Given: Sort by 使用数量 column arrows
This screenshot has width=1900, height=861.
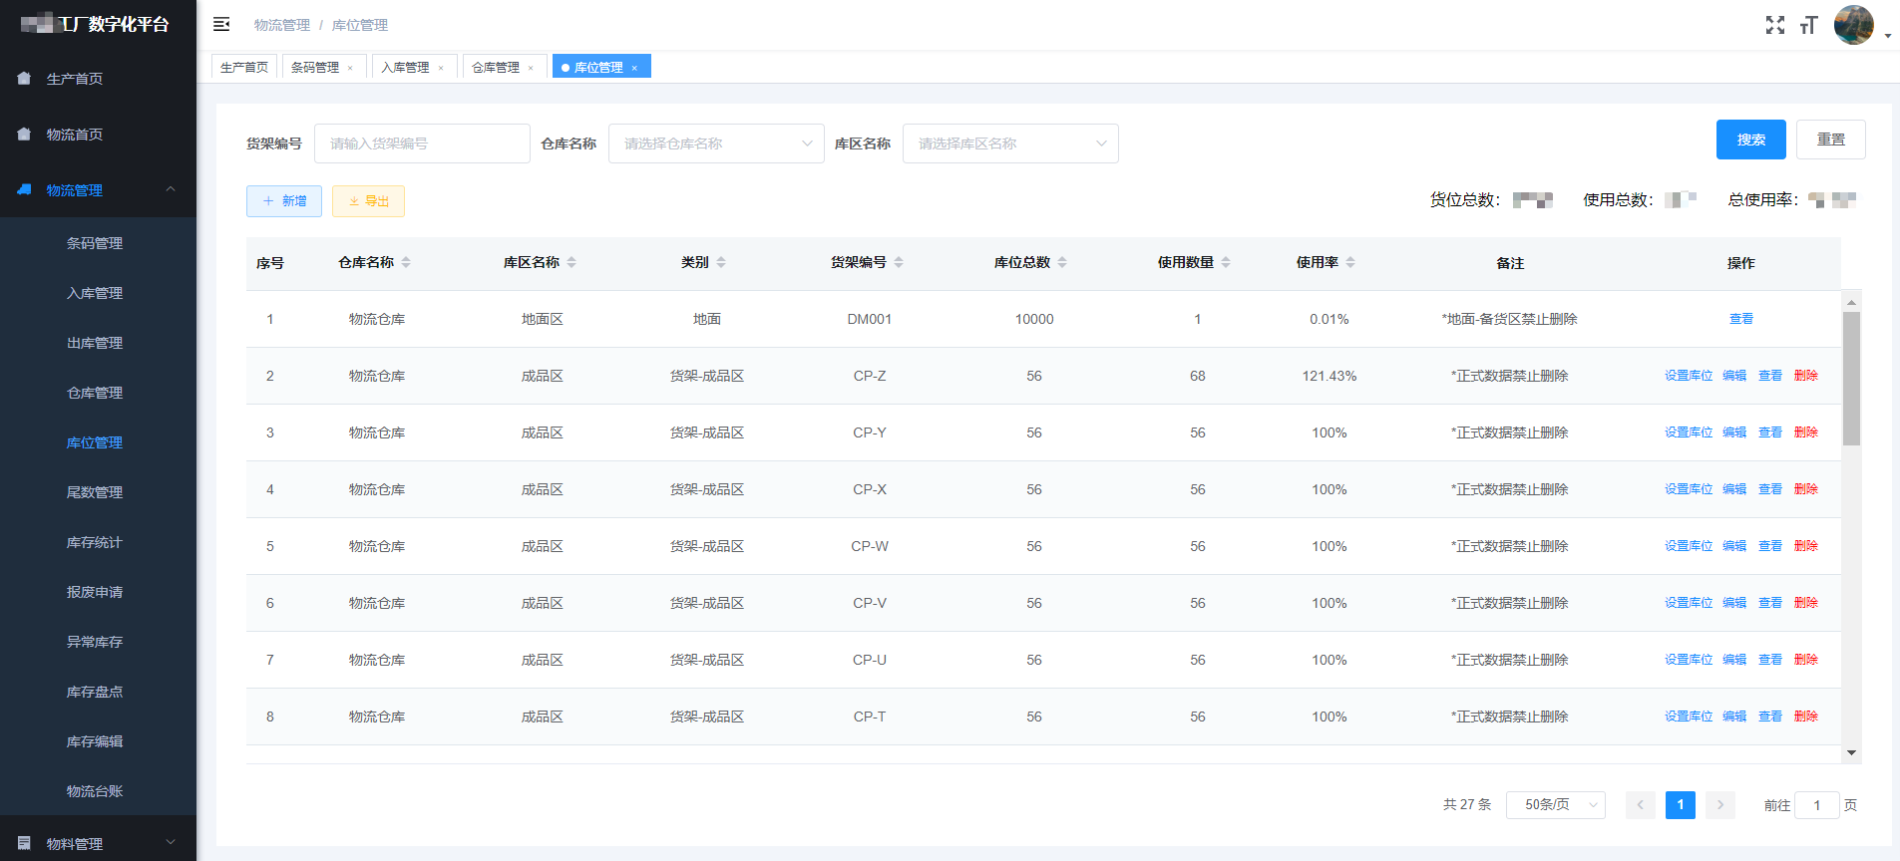Looking at the screenshot, I should point(1226,262).
